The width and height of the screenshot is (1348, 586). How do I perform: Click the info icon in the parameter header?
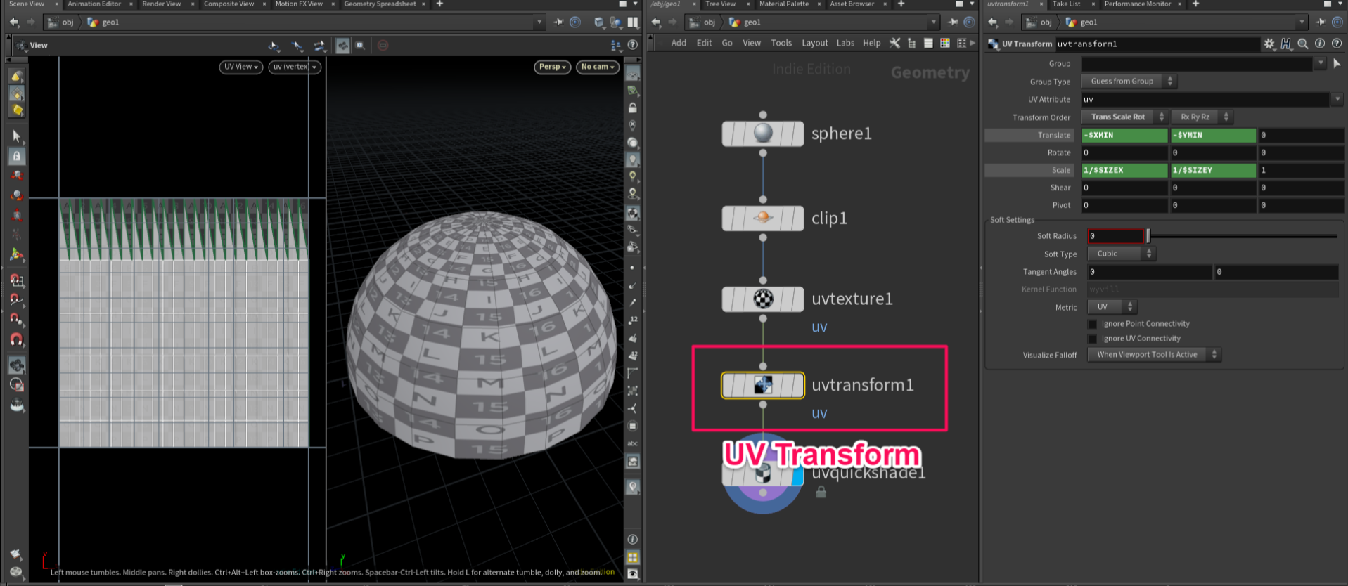(1320, 44)
